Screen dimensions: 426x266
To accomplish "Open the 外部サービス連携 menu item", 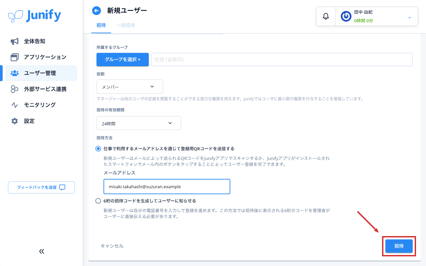I will point(41,89).
